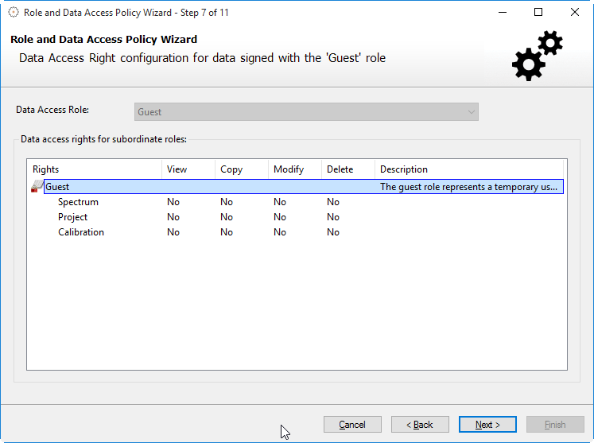
Task: Click the Copy column header
Action: click(241, 169)
